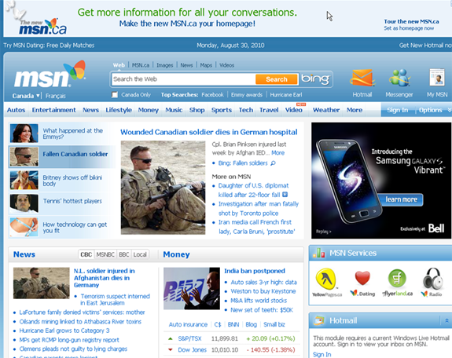Open Hurricane Earl grows to Category 3
The width and height of the screenshot is (452, 358).
[64, 331]
